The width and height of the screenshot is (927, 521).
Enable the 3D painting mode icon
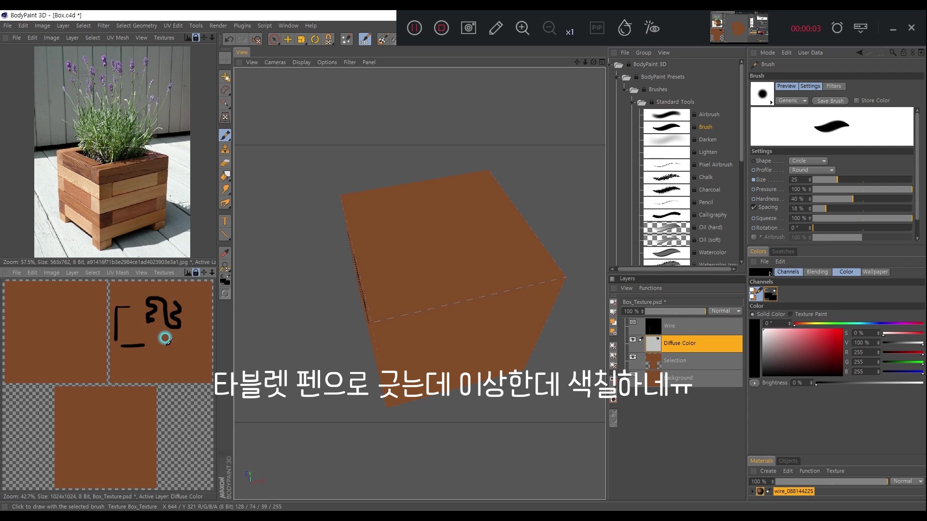click(x=365, y=39)
